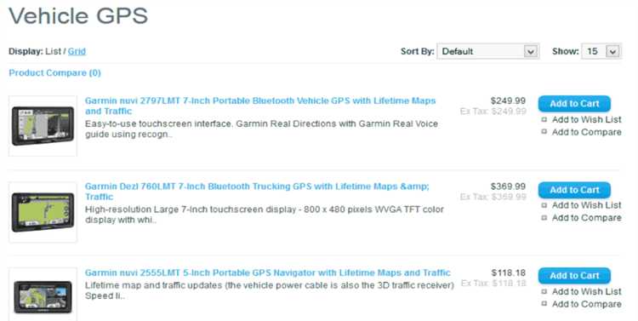Screen dimensions: 638x321
Task: Add nuvi 2797LMT to Wish List
Action: [x=586, y=119]
